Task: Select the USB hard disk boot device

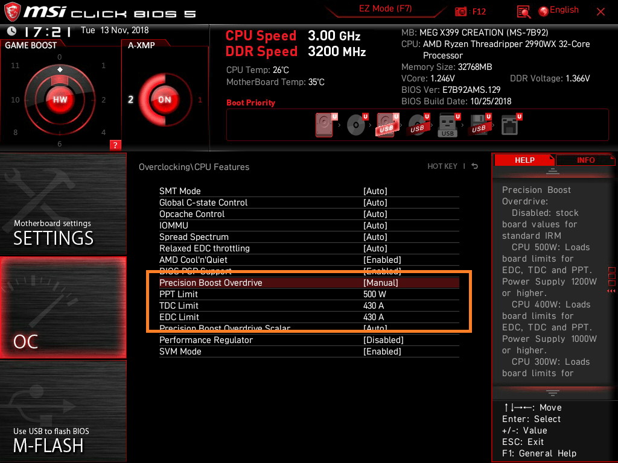Action: pos(388,125)
